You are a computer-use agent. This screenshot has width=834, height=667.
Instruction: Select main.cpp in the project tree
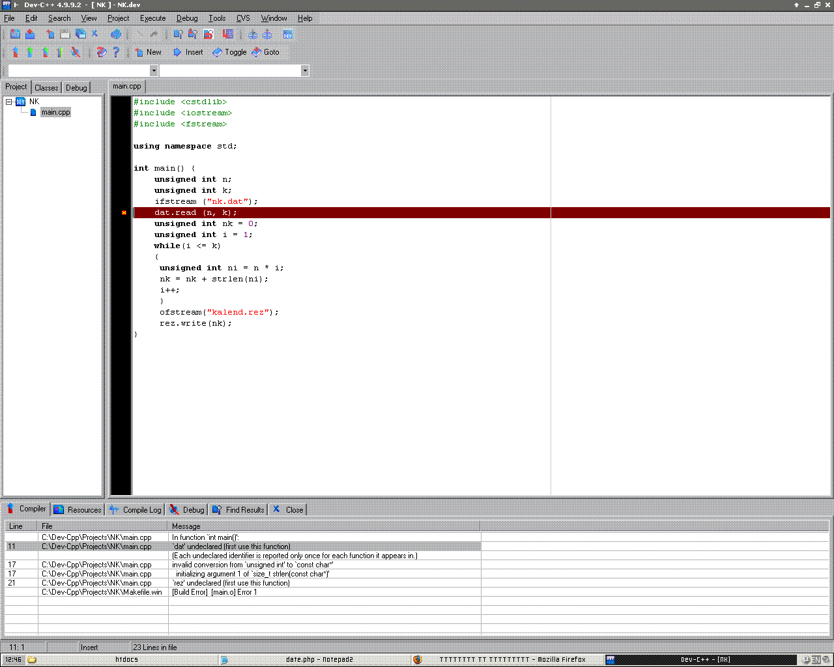[x=55, y=112]
